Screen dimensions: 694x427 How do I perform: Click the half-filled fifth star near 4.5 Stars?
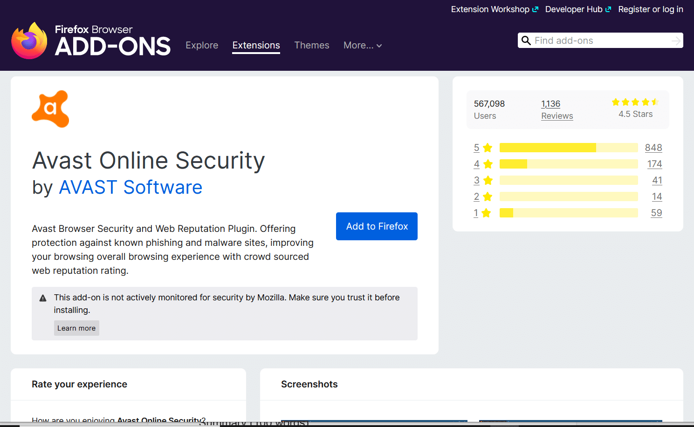click(x=655, y=102)
